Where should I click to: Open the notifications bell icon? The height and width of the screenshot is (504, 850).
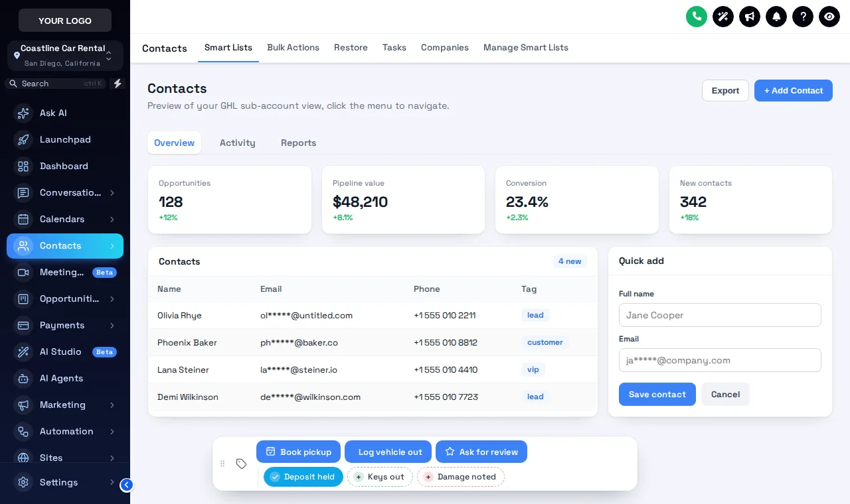click(x=776, y=17)
